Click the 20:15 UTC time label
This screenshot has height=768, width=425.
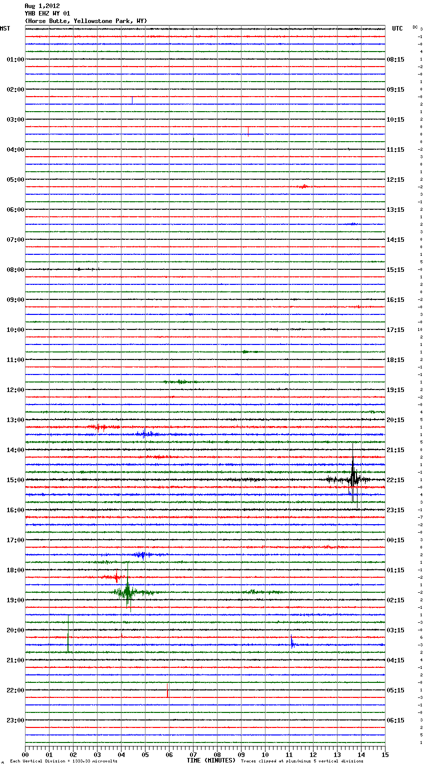(395, 420)
